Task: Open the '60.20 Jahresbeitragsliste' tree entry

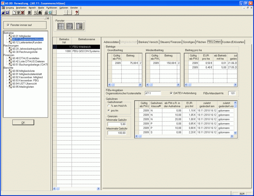Action: pos(27,49)
